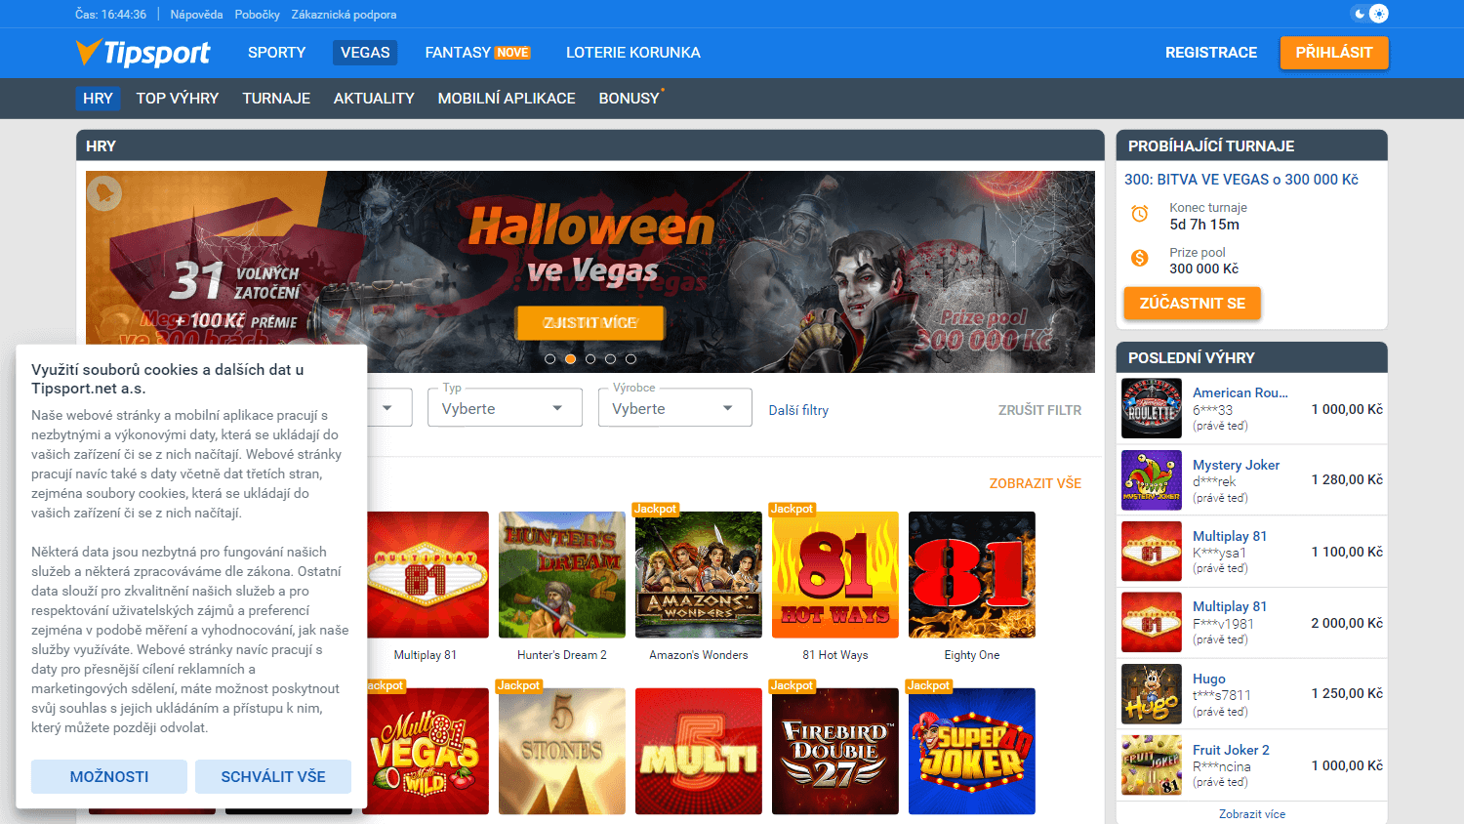Click ZJISTIT VÍCE on Halloween banner
This screenshot has width=1464, height=824.
click(590, 323)
